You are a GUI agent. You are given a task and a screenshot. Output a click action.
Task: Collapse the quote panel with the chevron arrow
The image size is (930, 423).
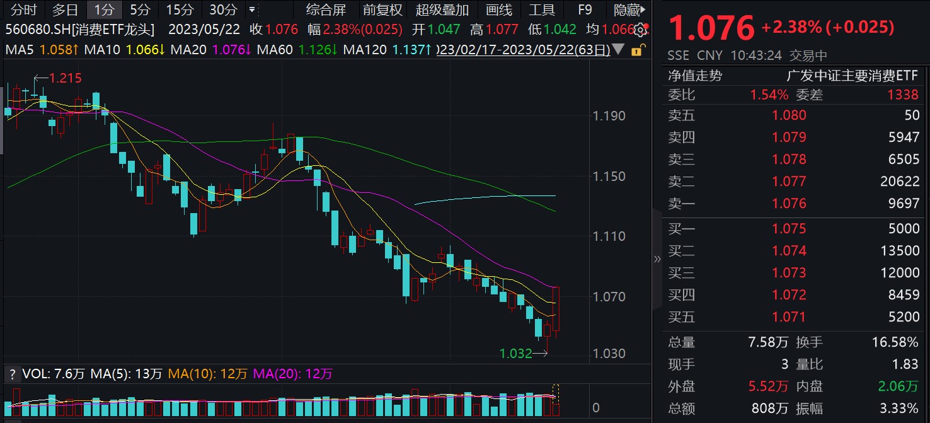point(657,258)
